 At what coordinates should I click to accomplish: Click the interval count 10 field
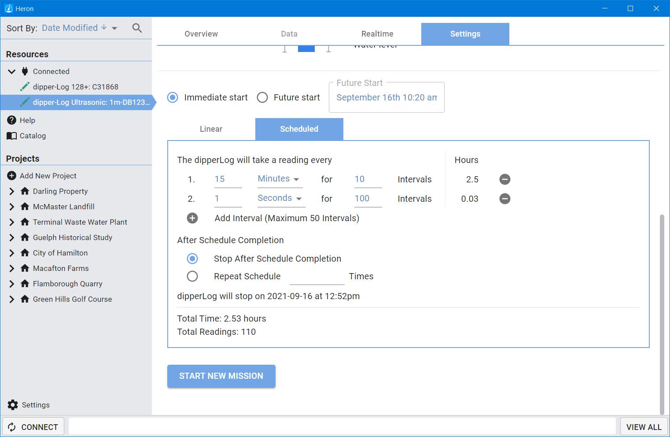pyautogui.click(x=368, y=179)
